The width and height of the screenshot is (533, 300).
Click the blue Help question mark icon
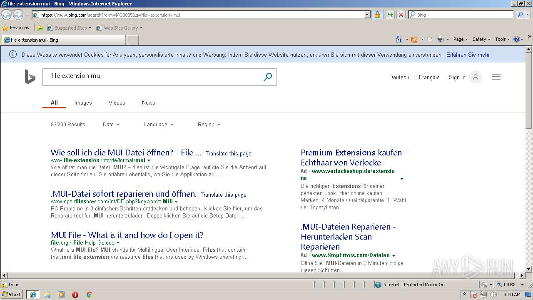(517, 39)
